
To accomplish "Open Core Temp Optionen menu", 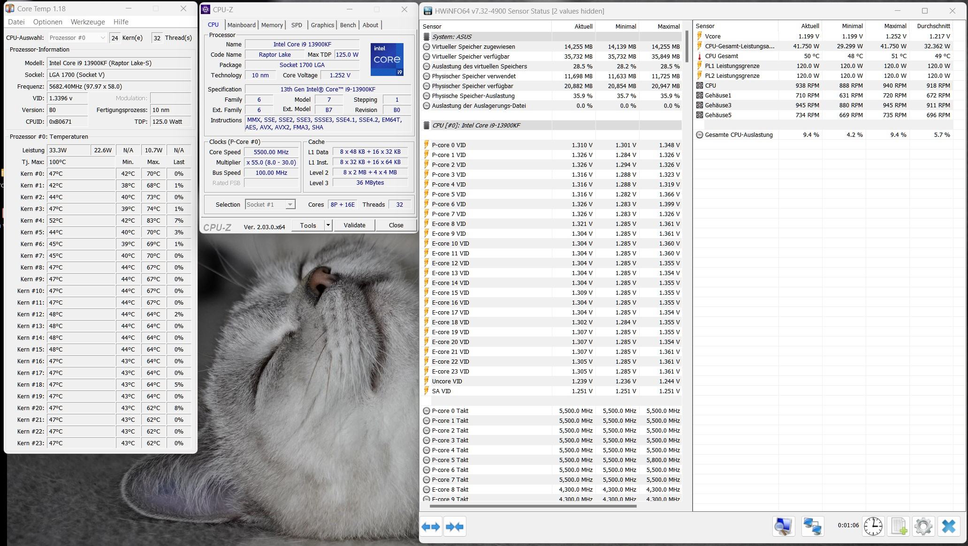I will (x=48, y=22).
